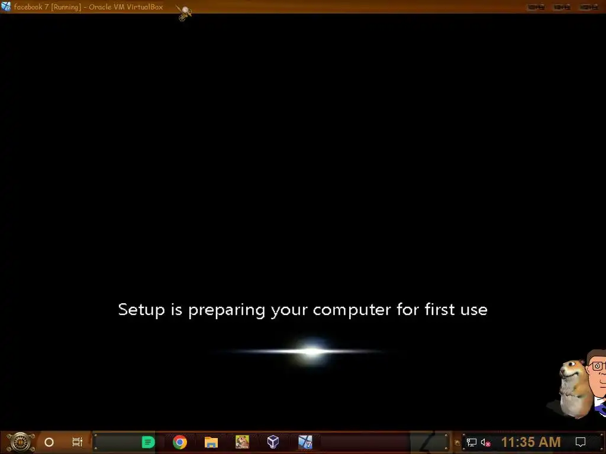Open the green chat app taskbar icon
606x454 pixels.
(148, 442)
